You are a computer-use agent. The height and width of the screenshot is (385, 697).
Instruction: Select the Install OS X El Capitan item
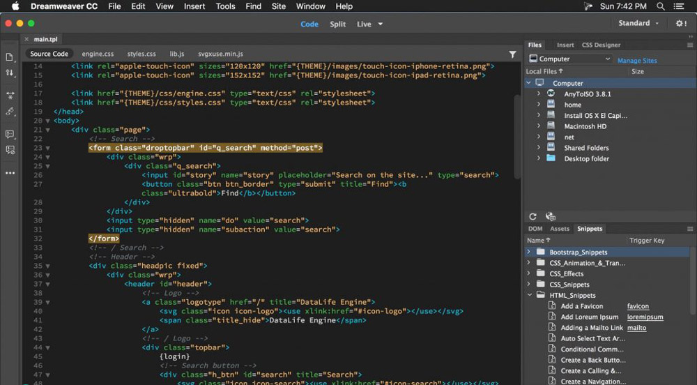(596, 115)
